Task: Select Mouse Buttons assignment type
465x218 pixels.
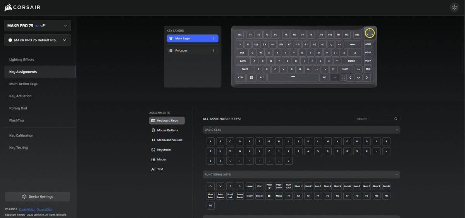Action: pos(167,130)
